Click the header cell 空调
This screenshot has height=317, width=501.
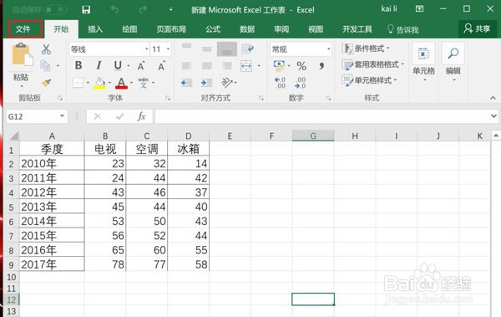coord(147,149)
